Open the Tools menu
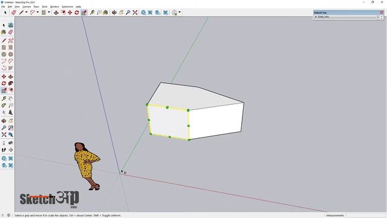Image resolution: width=387 pixels, height=218 pixels. coord(45,7)
